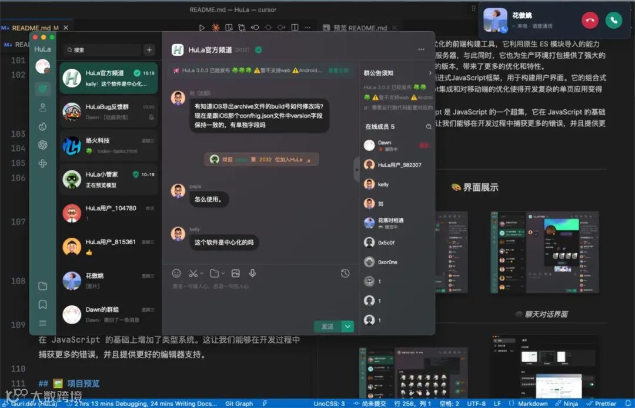Click the 怎么使用。 message bubble

(x=209, y=200)
